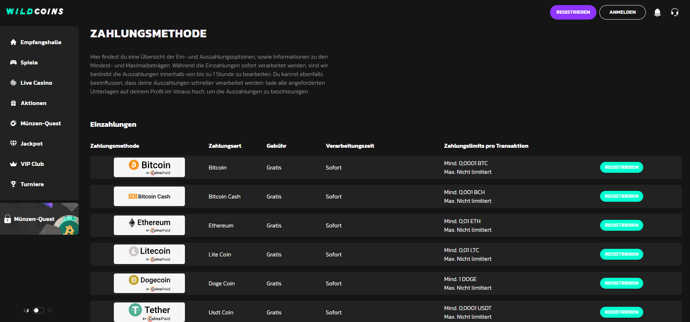Open notifications bell icon
The width and height of the screenshot is (690, 322).
pyautogui.click(x=657, y=13)
